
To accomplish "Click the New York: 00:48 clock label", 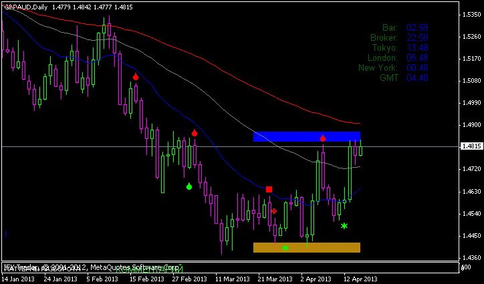I will pos(394,67).
